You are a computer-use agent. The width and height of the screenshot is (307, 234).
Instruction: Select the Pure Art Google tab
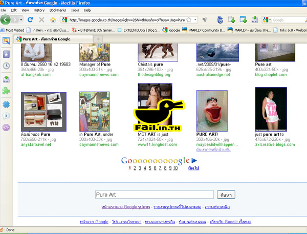pyautogui.click(x=53, y=39)
